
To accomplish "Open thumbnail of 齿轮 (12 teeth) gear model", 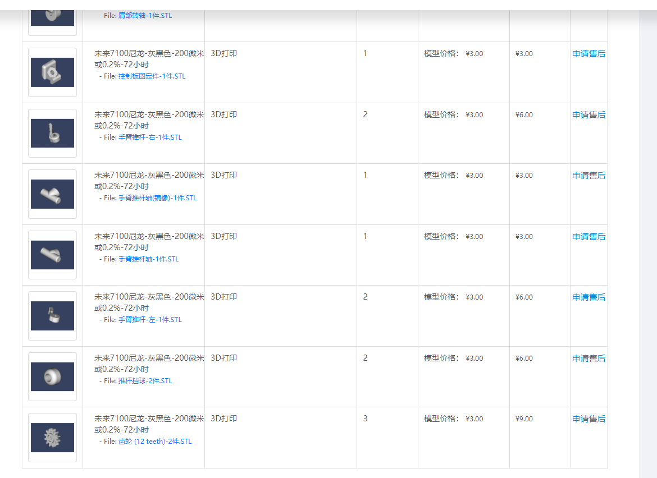I will tap(52, 438).
